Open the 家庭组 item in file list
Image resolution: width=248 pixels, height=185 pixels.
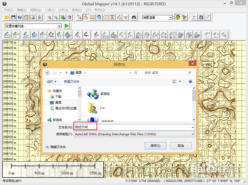click(98, 94)
